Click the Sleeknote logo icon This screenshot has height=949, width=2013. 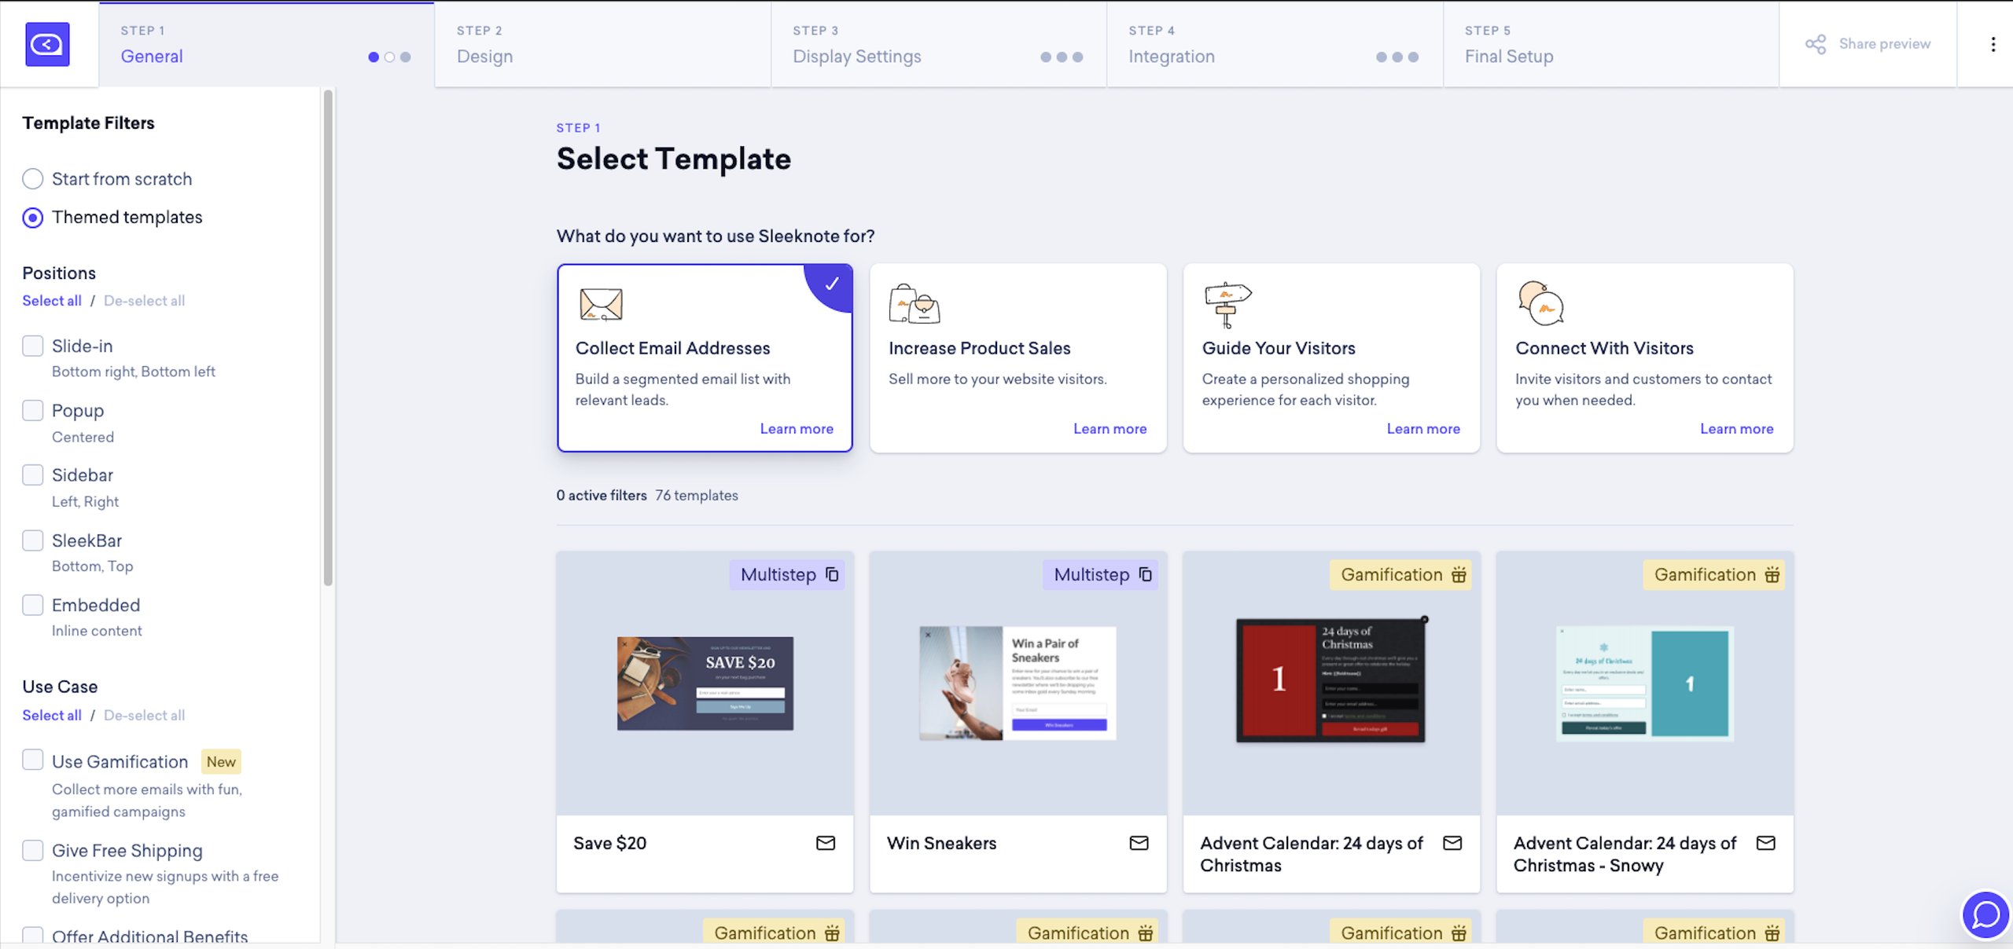(47, 44)
